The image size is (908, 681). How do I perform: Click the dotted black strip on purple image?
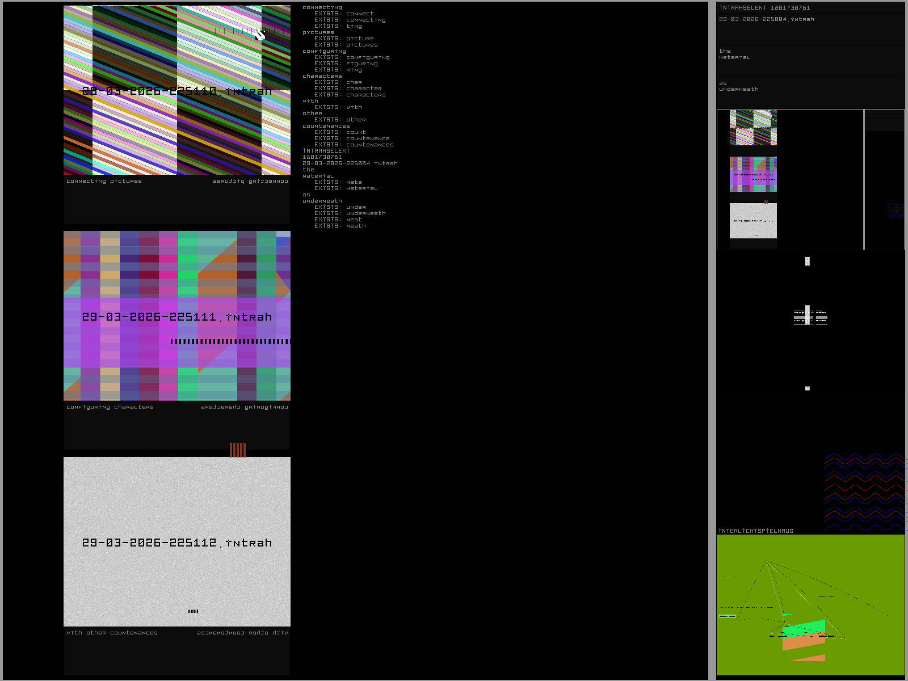tap(230, 342)
